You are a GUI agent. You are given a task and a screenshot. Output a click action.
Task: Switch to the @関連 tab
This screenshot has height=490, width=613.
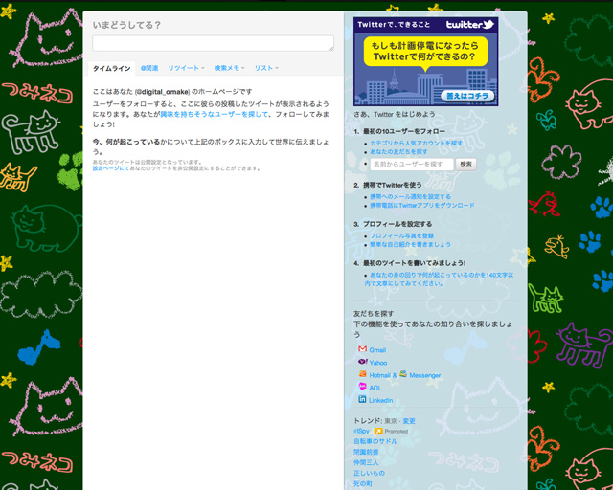coord(149,68)
